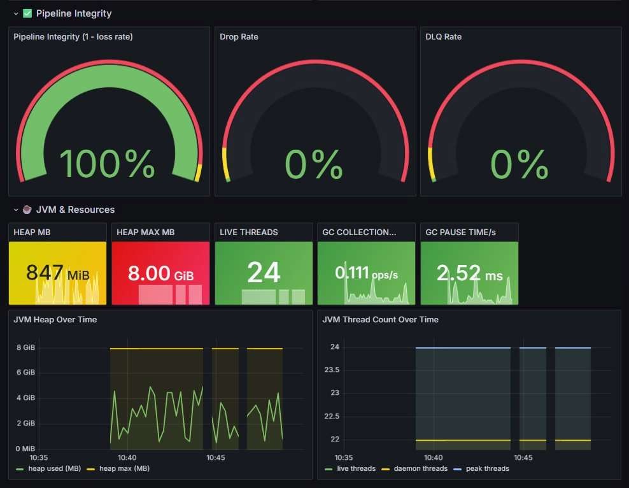
Task: Click the coffee cup icon beside JVM & Resources
Action: click(27, 210)
